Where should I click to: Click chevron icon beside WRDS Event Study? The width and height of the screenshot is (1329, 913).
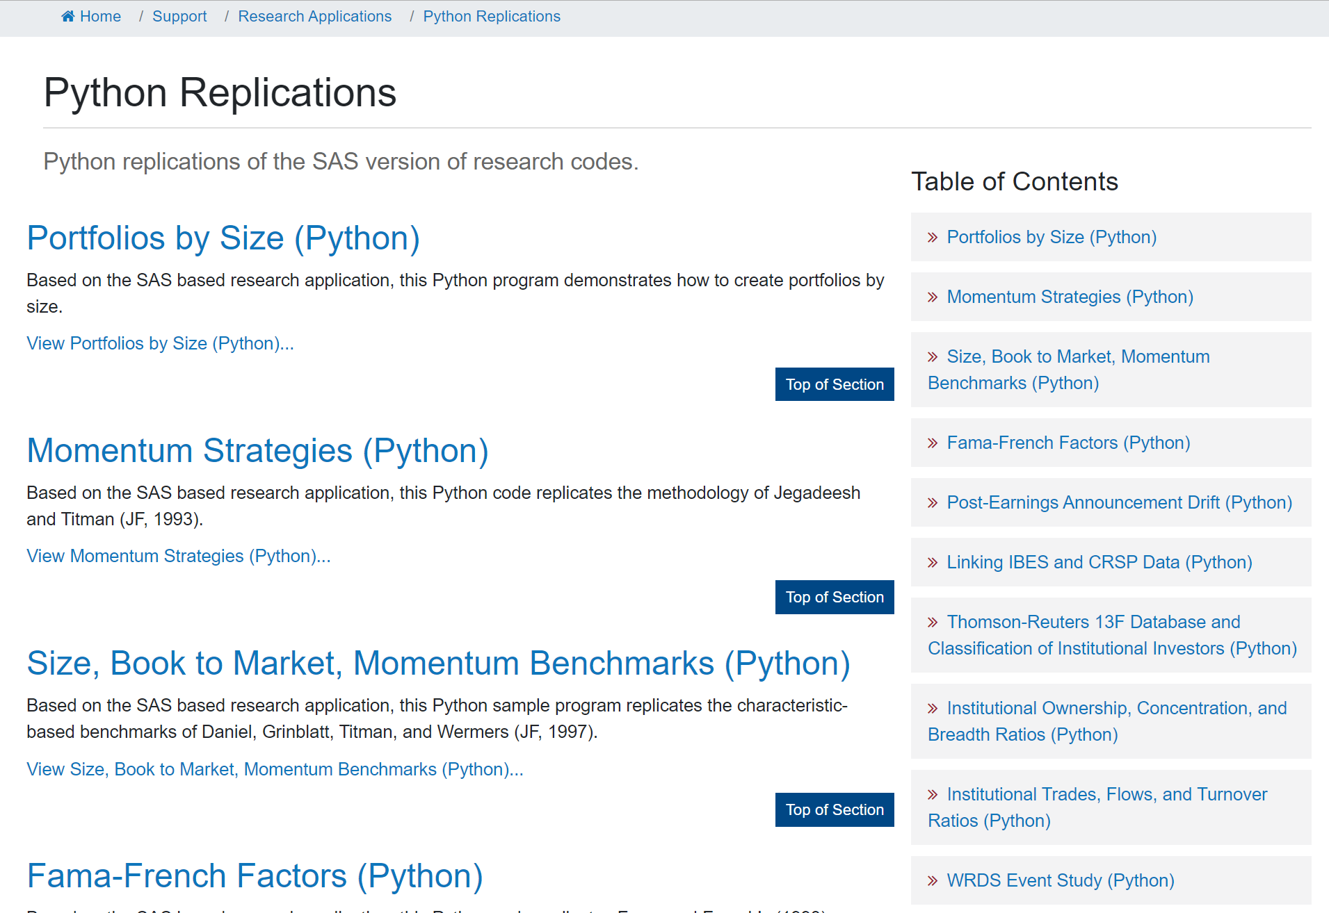[933, 881]
